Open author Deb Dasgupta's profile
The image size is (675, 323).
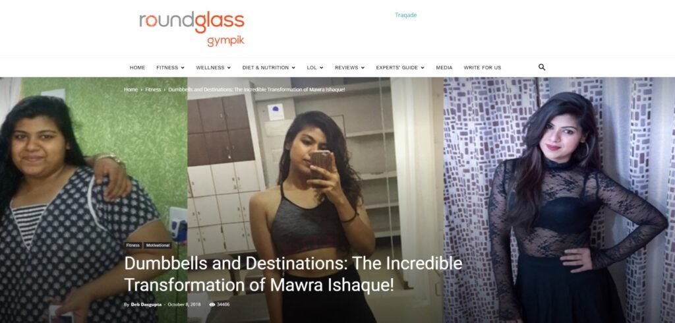[146, 305]
